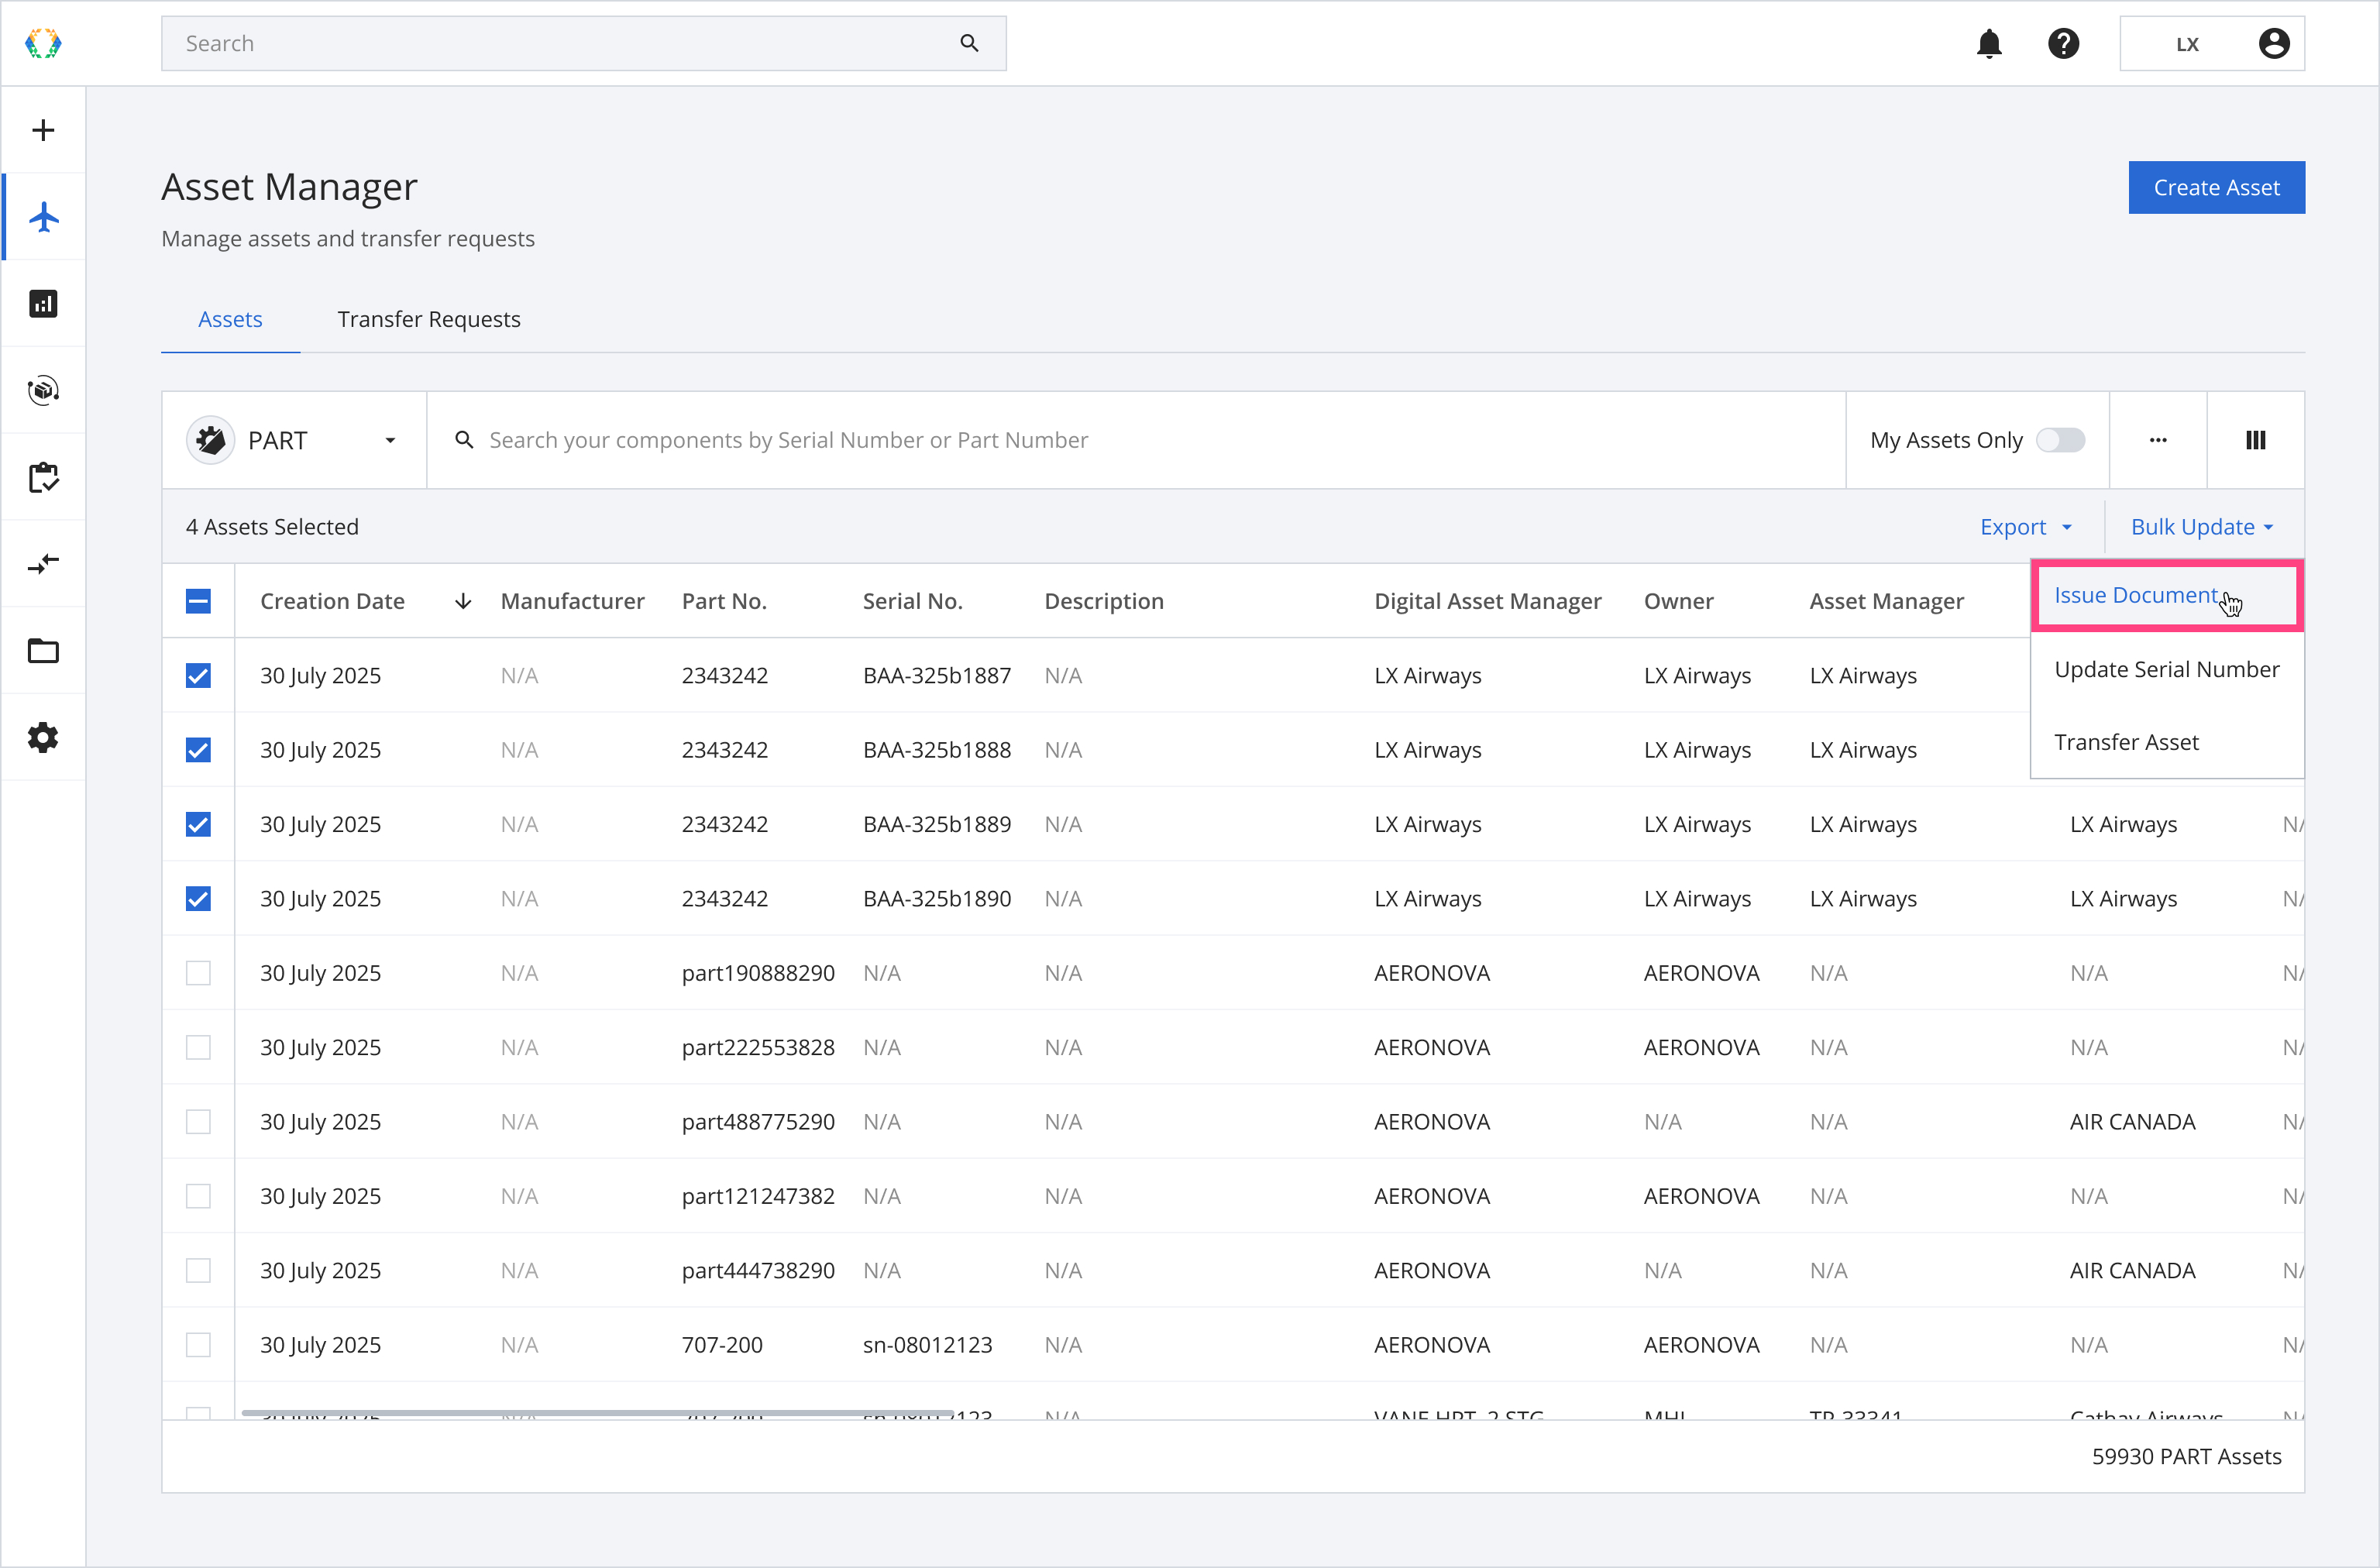Uncheck row with serial BAA-325b1887
This screenshot has height=1568, width=2380.
198,675
